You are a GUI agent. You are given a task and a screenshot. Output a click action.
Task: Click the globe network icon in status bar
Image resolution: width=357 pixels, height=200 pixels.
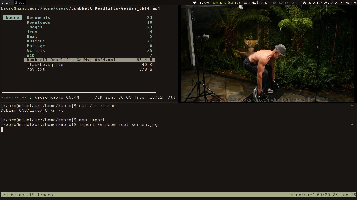pos(274,3)
